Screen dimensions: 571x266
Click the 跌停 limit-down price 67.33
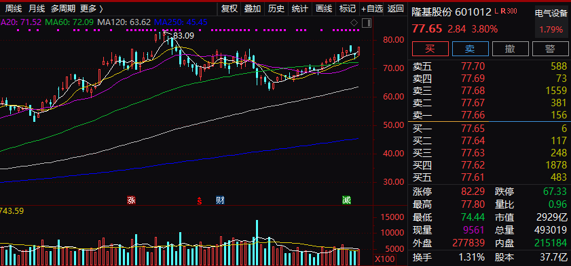(555, 192)
